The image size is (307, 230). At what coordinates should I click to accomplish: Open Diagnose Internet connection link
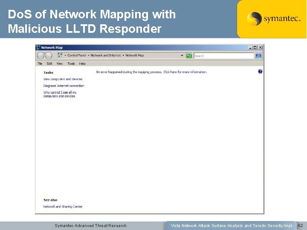pyautogui.click(x=64, y=86)
